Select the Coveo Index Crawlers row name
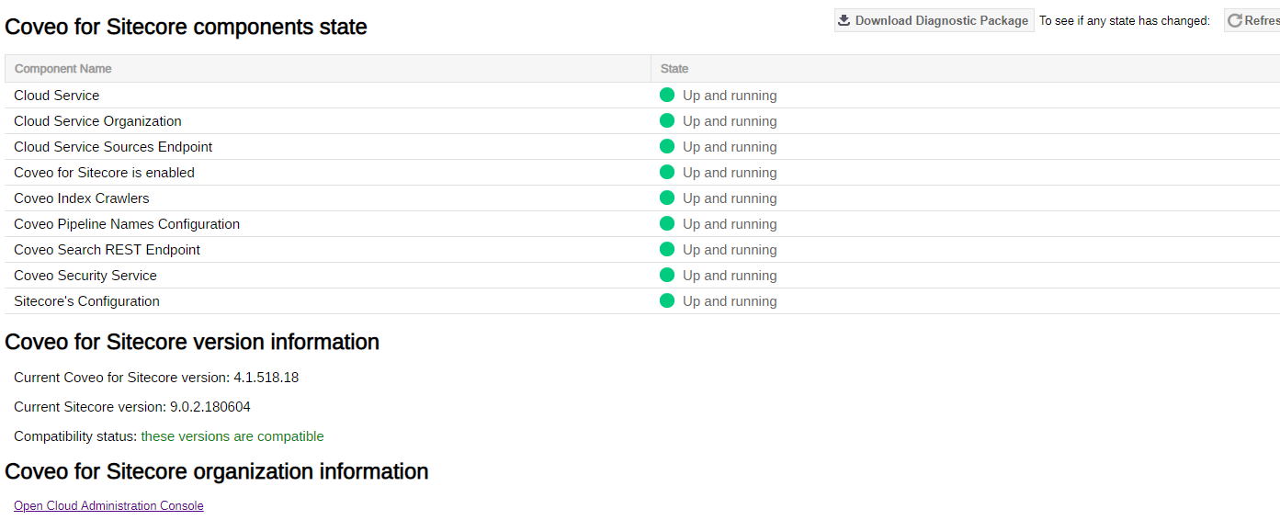The image size is (1280, 520). pos(82,198)
